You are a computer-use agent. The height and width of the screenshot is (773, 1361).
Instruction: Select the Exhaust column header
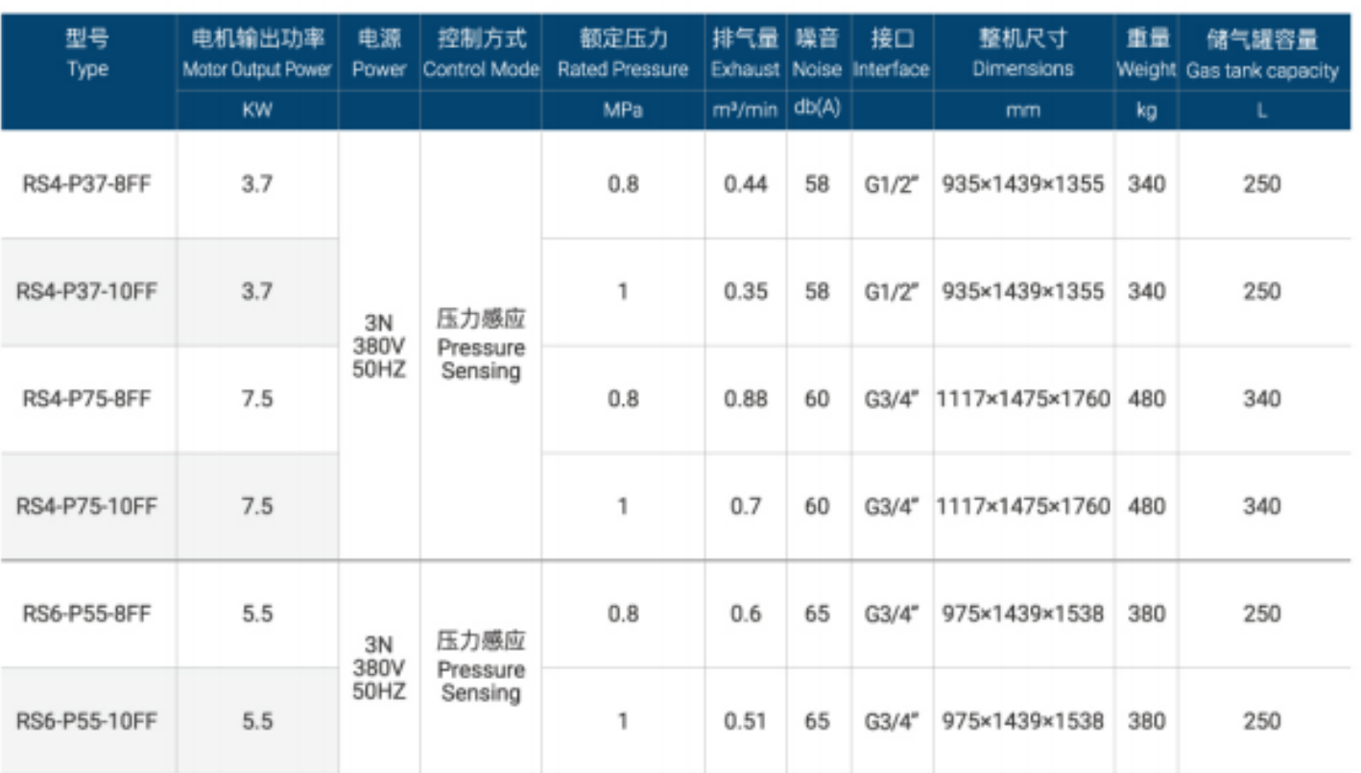pos(745,54)
